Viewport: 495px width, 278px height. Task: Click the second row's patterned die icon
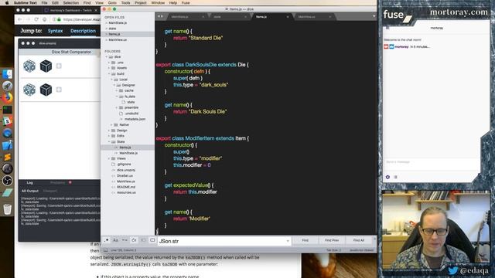click(29, 90)
